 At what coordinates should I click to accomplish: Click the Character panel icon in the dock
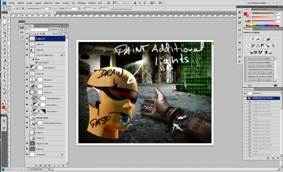(x=240, y=57)
